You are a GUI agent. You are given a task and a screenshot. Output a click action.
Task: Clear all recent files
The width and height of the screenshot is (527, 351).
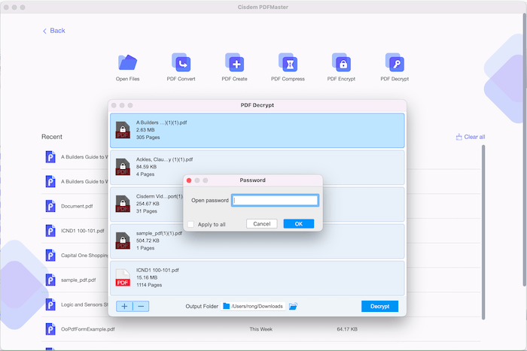471,137
